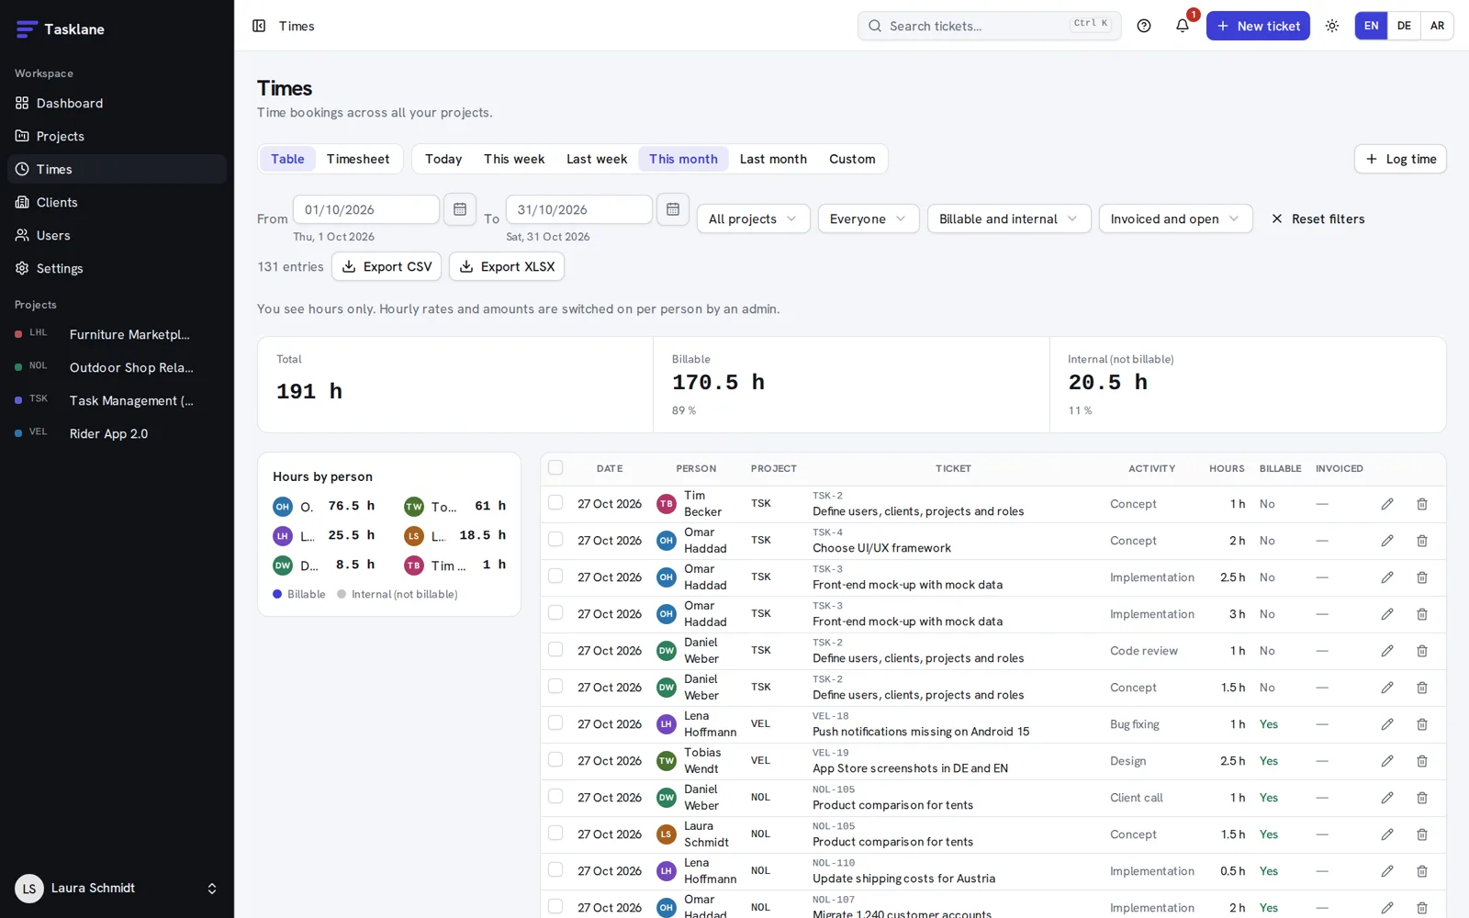
Task: Toggle light/dark theme sun icon
Action: tap(1332, 26)
